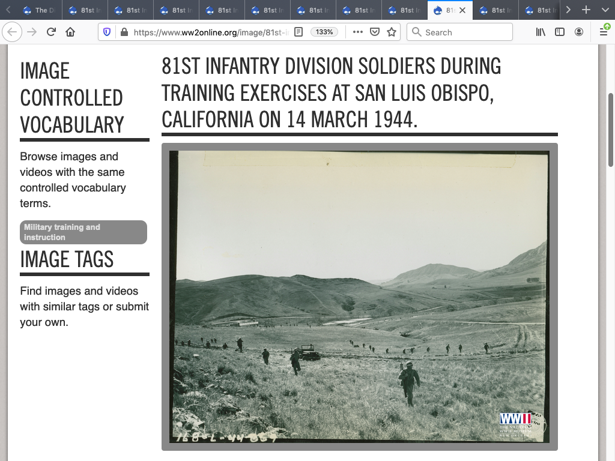Reset the 133% zoom level indicator
The image size is (615, 461).
[324, 32]
